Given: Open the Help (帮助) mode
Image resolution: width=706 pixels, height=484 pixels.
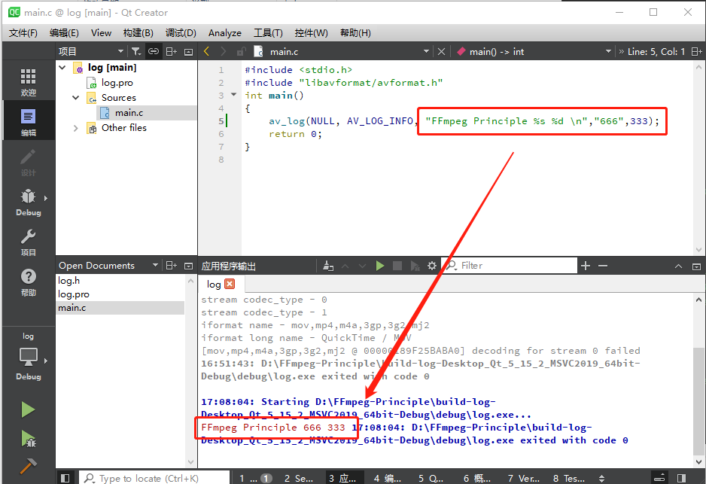Looking at the screenshot, I should (28, 282).
